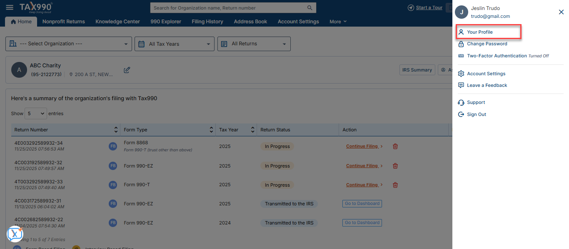Choose Leave a Feedback
The image size is (569, 249).
[x=487, y=85]
